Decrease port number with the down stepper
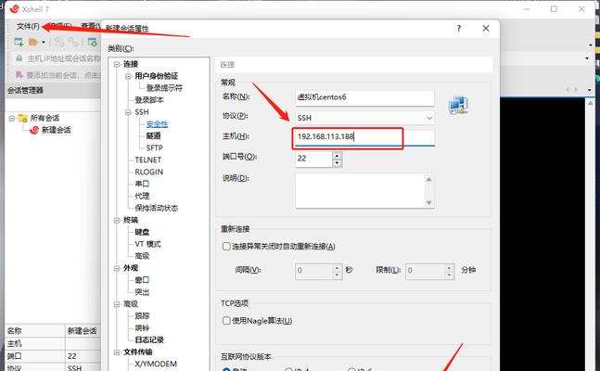This screenshot has height=371, width=600. pos(337,163)
